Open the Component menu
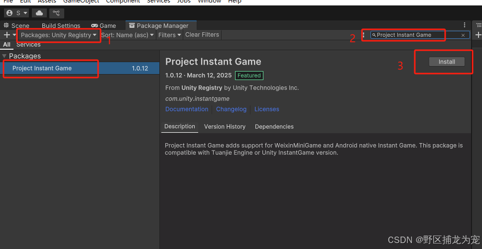Screen dimensions: 482x249 coord(123,1)
